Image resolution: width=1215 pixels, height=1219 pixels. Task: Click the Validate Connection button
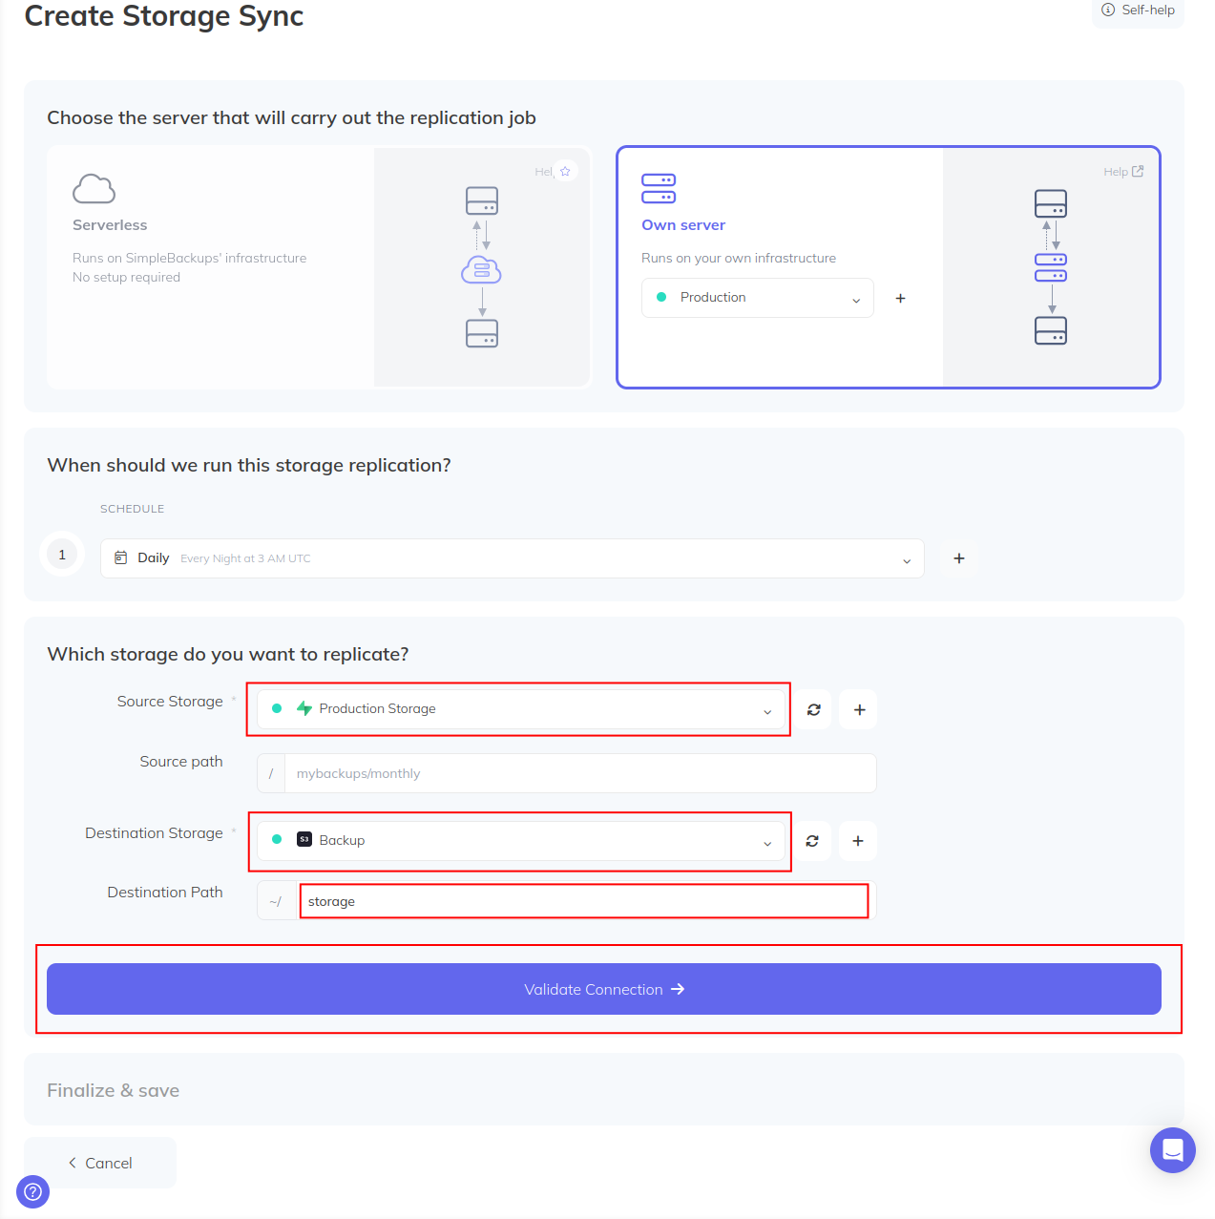coord(604,989)
